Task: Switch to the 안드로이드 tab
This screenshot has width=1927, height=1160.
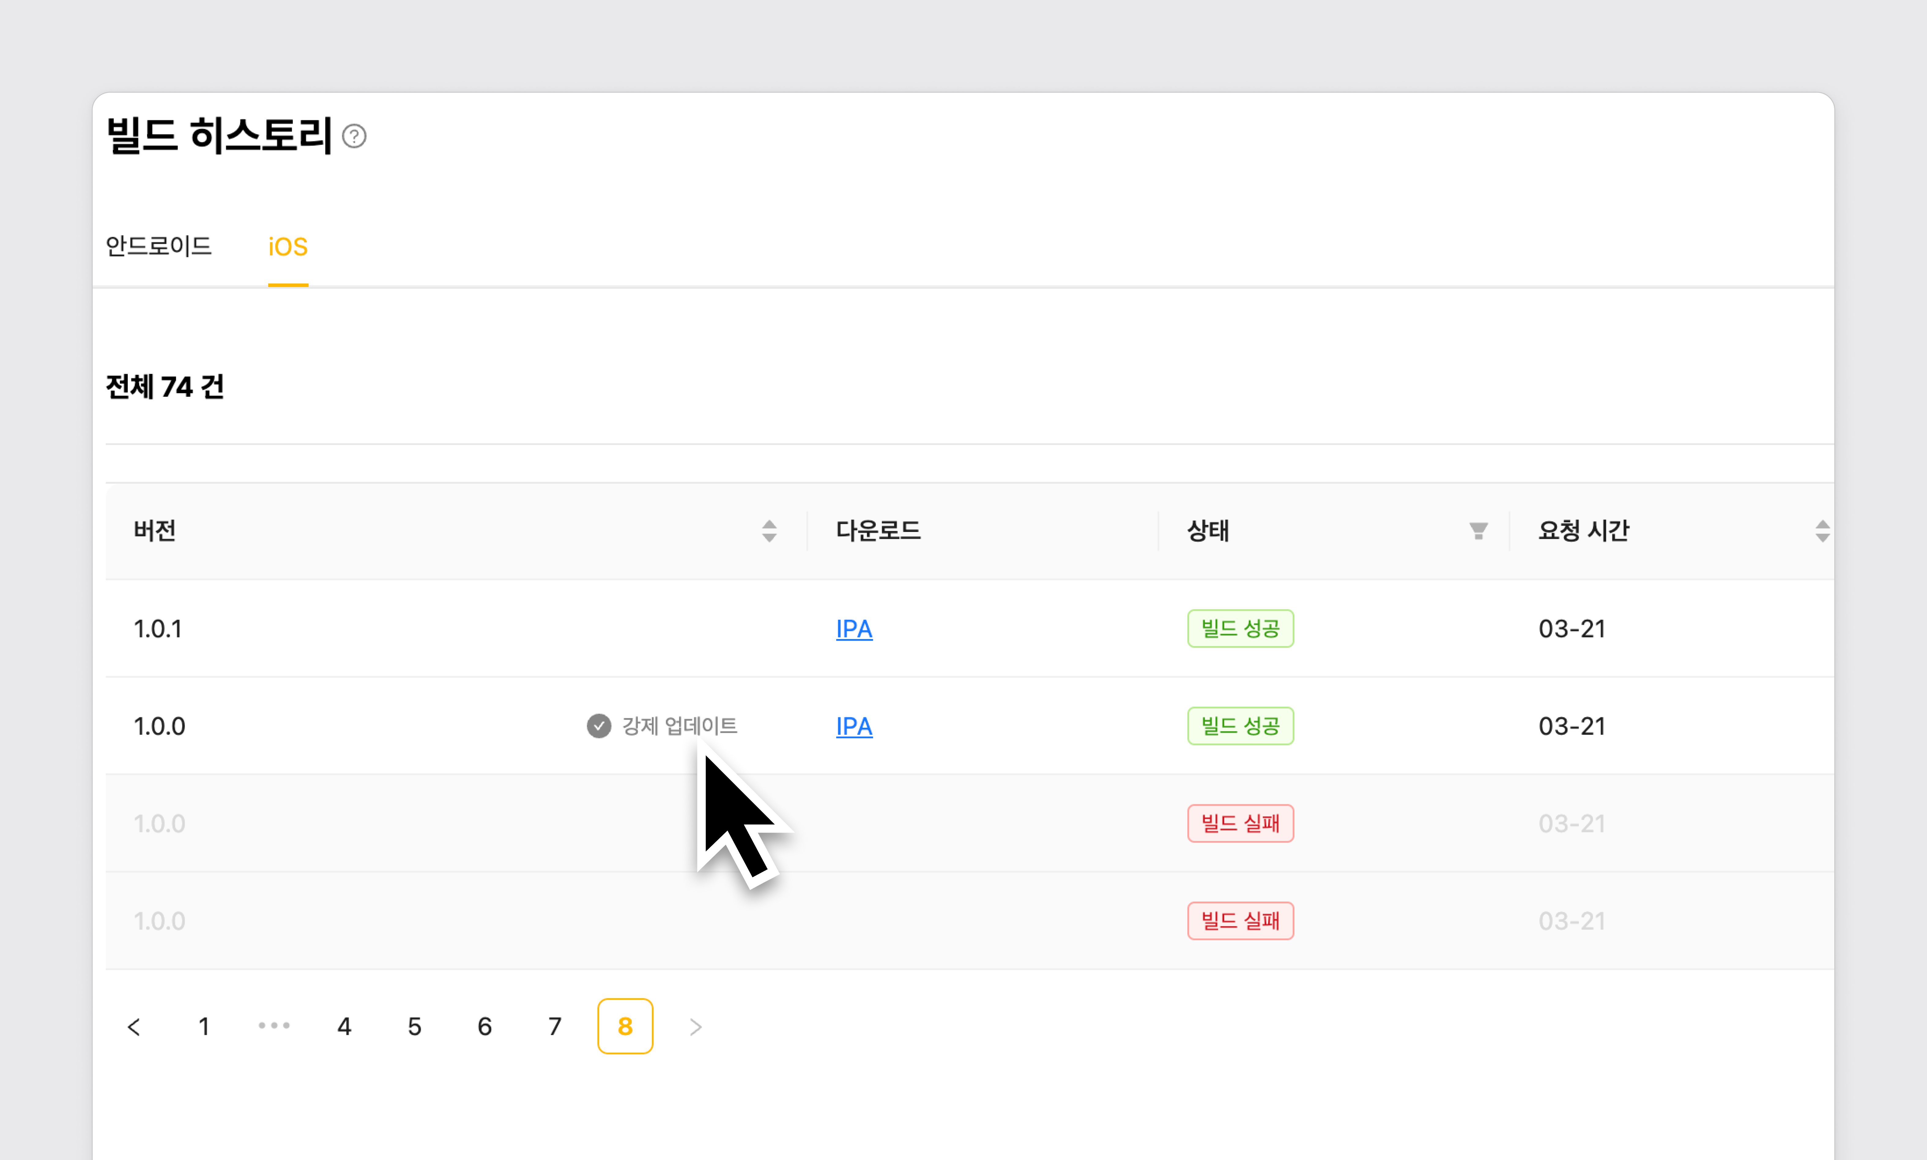Action: (x=159, y=246)
